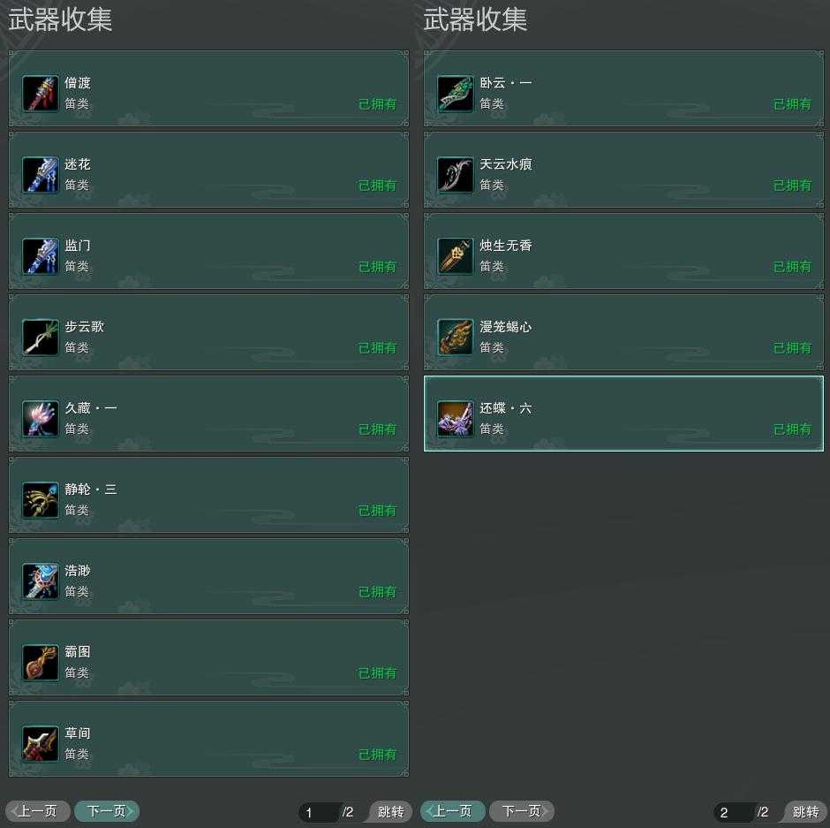Click the 霸图 weapon icon

click(41, 663)
